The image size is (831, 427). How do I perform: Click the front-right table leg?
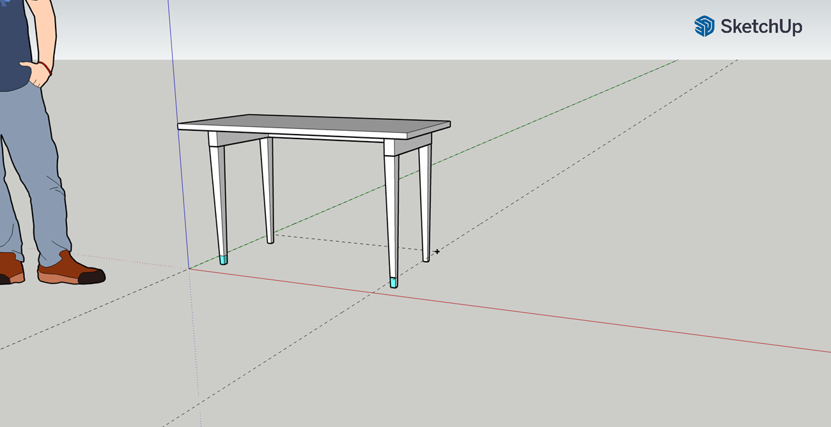pyautogui.click(x=390, y=217)
